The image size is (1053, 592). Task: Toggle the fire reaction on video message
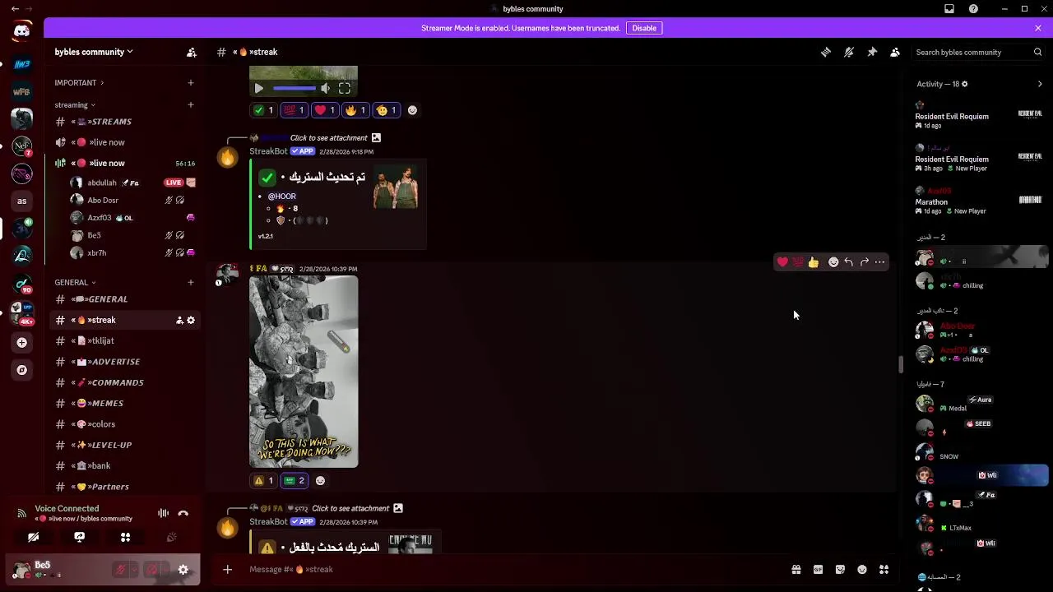pyautogui.click(x=355, y=110)
